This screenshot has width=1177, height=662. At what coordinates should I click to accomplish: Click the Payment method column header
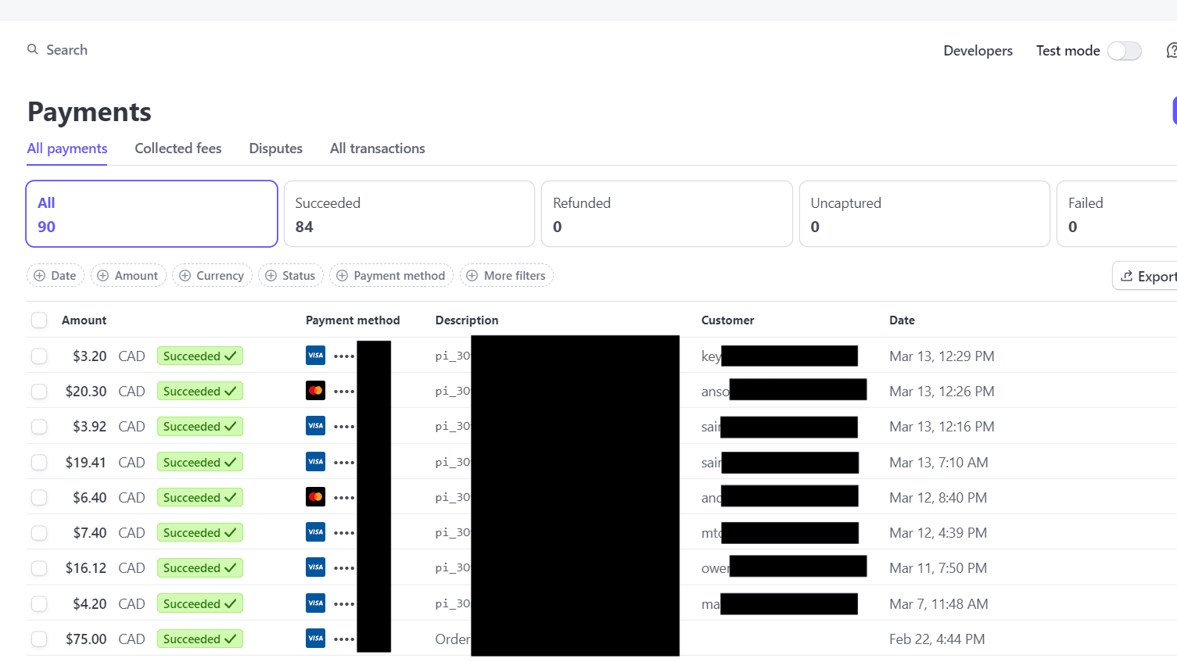click(353, 320)
